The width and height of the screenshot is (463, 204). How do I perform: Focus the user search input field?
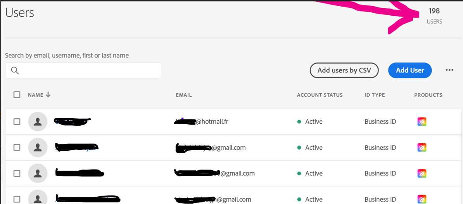(x=83, y=70)
